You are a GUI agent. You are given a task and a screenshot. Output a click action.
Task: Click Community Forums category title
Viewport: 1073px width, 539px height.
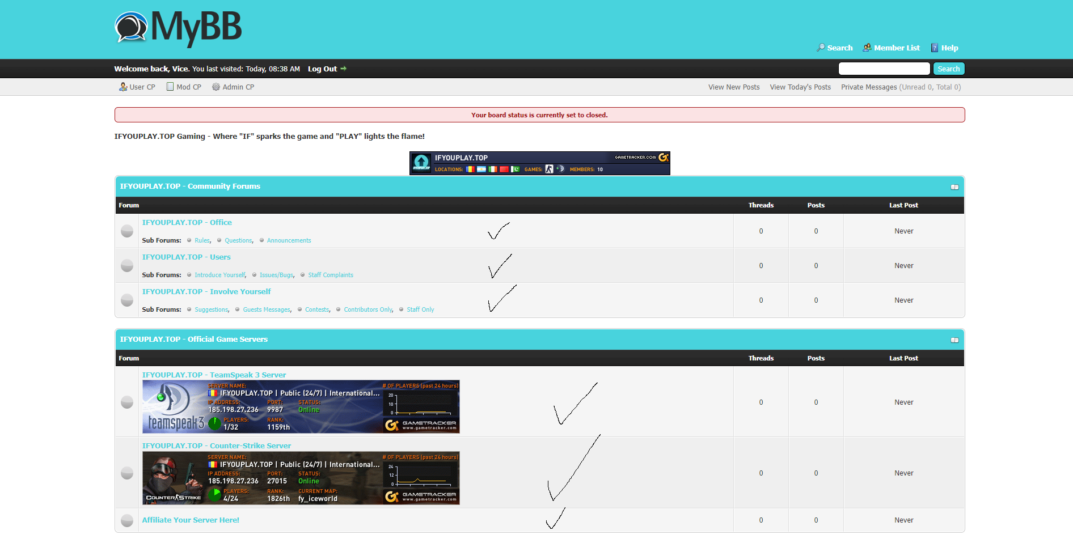pos(190,186)
